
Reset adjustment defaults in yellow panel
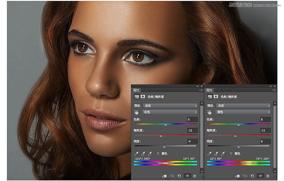(252, 176)
